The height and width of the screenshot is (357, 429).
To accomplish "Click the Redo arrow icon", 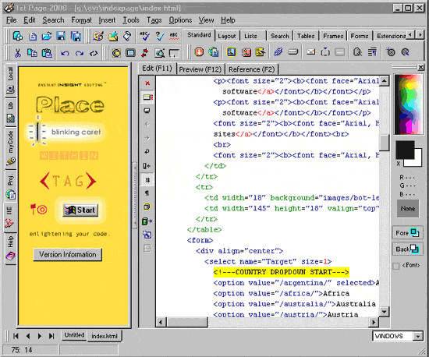I will tap(80, 53).
